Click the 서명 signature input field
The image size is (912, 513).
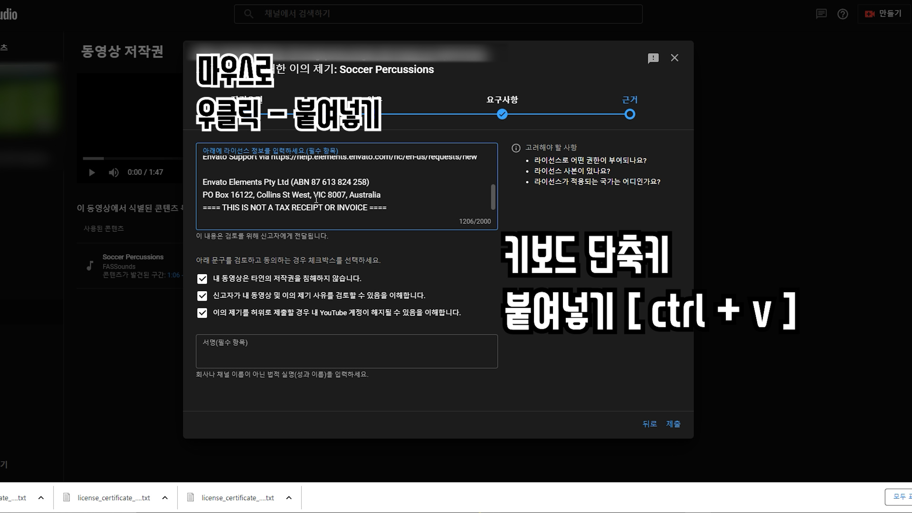point(347,352)
